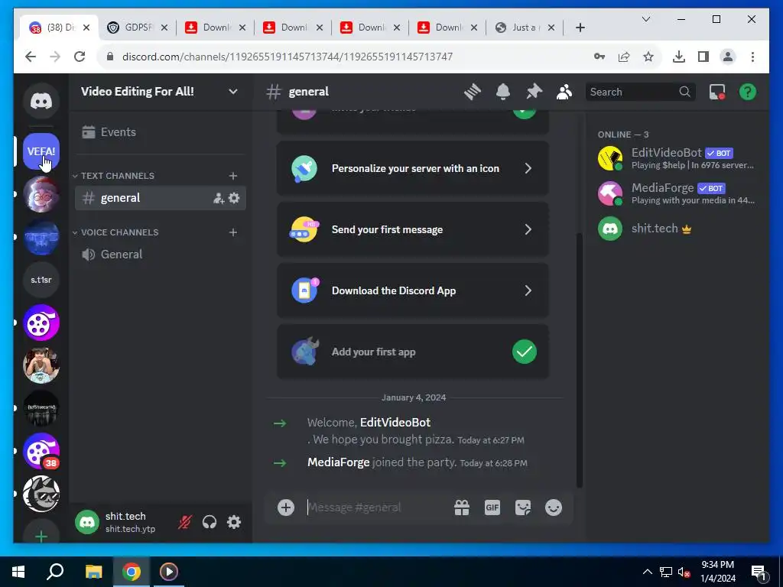Screen dimensions: 783x587
Task: Open the emoji picker
Action: pos(554,508)
